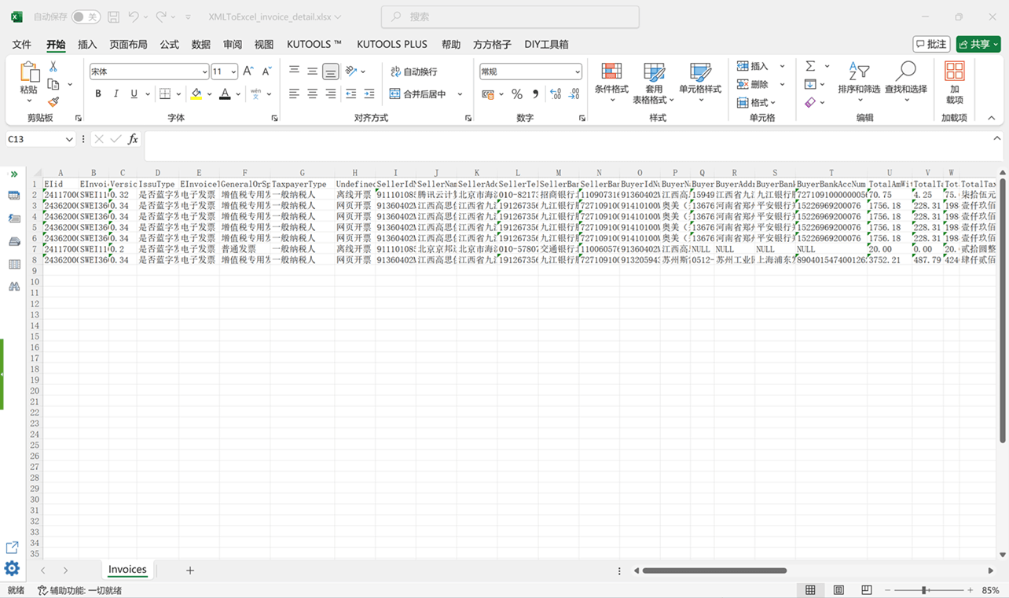
Task: Click the 共享 share button
Action: click(978, 44)
